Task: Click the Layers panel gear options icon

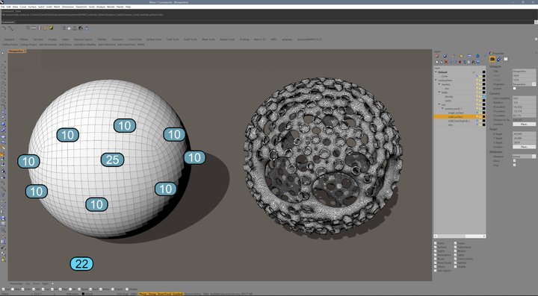Action: click(485, 56)
